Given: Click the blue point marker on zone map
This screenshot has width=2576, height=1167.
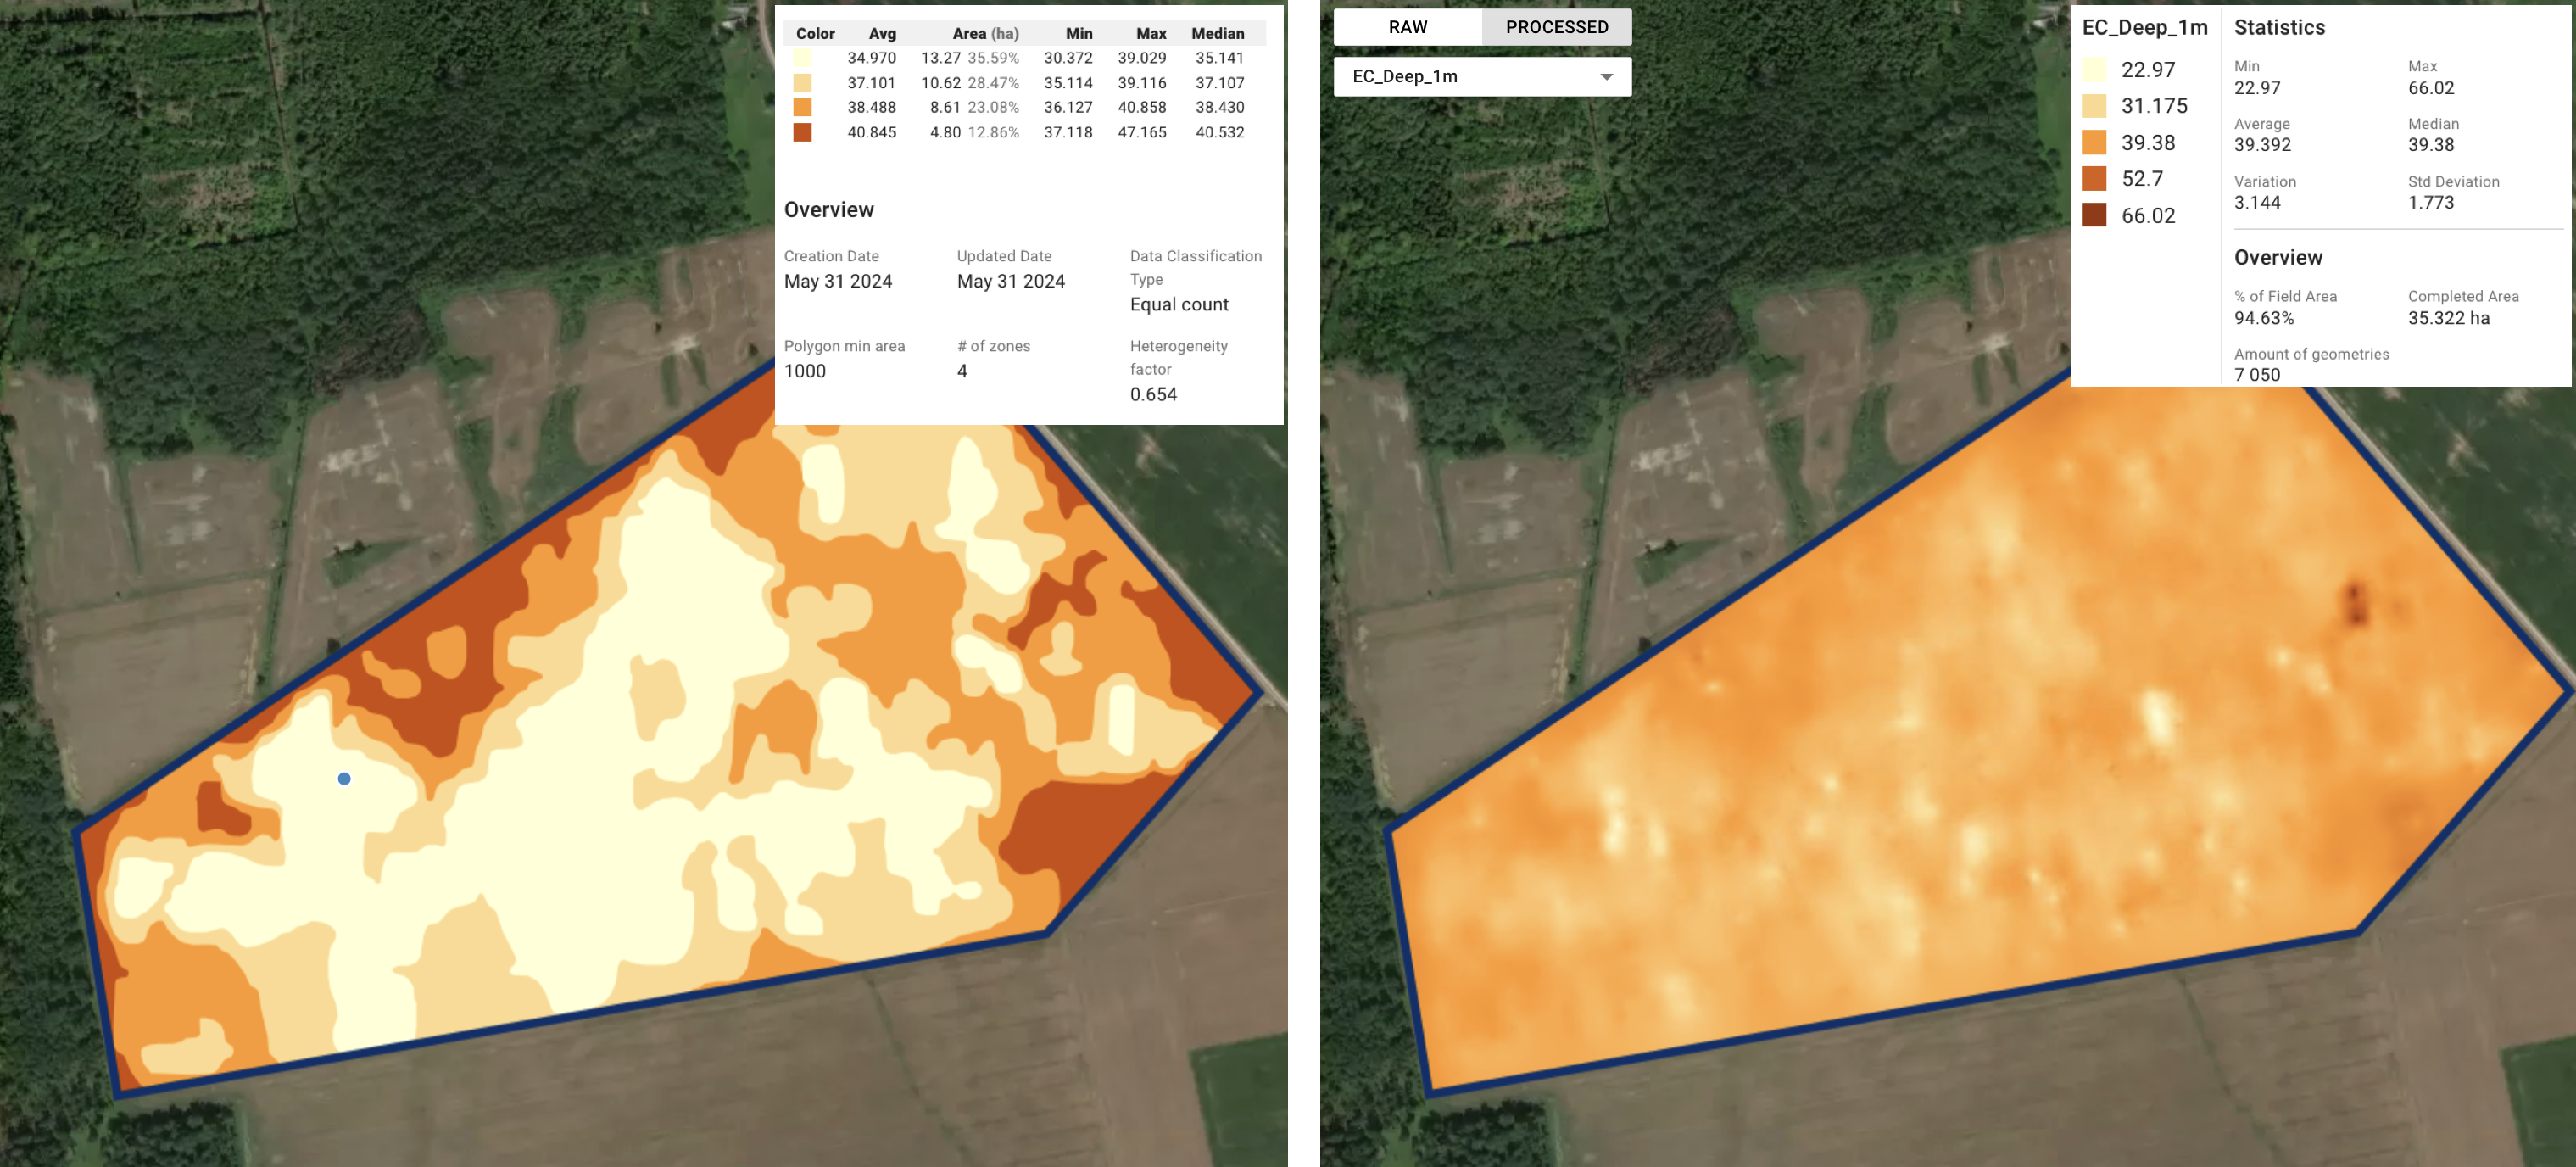Looking at the screenshot, I should pos(344,778).
